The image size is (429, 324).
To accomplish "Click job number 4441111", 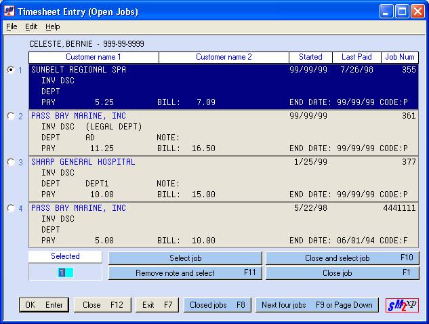I will point(399,208).
